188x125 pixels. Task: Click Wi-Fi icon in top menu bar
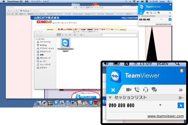(134, 2)
